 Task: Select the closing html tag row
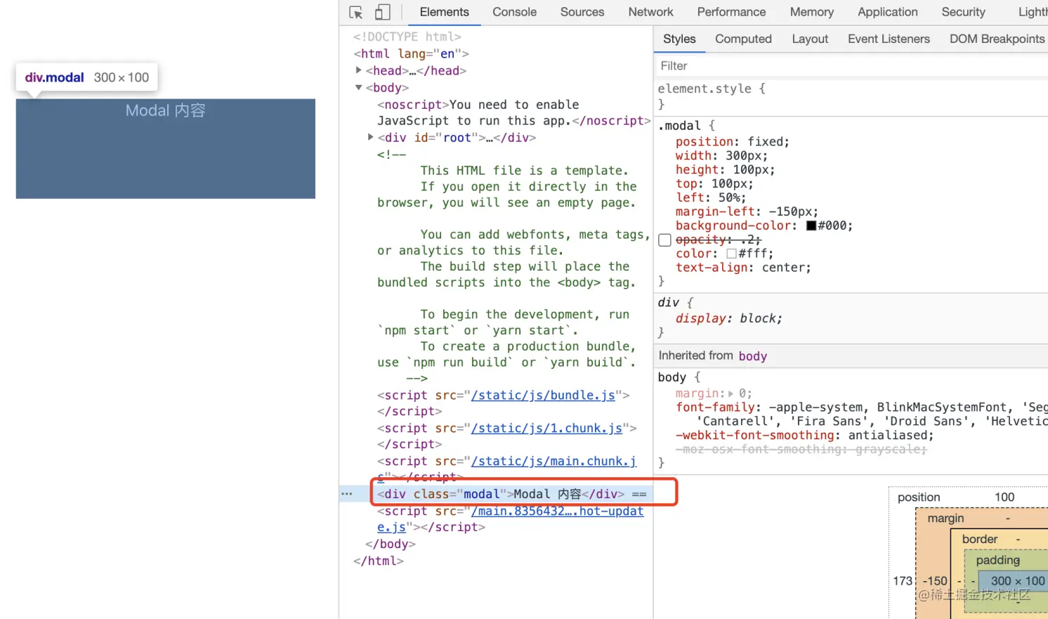tap(379, 561)
